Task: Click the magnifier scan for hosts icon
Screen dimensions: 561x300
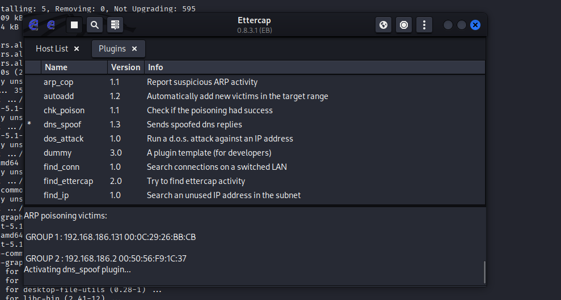Action: tap(95, 25)
